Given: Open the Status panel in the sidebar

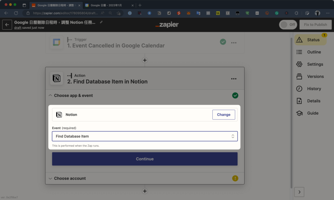Looking at the screenshot, I should pyautogui.click(x=311, y=40).
